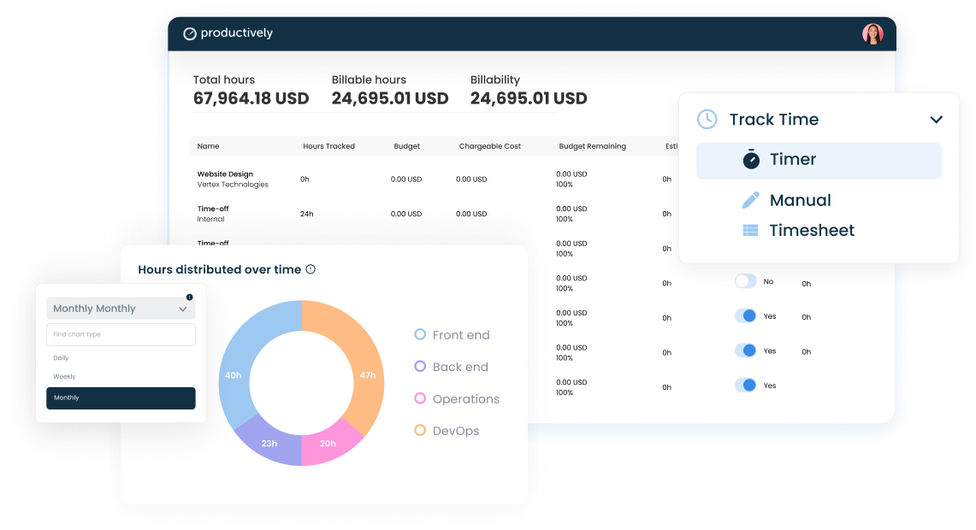Viewport: 976px width, 530px height.
Task: Open the Website Design project row
Action: [x=225, y=174]
